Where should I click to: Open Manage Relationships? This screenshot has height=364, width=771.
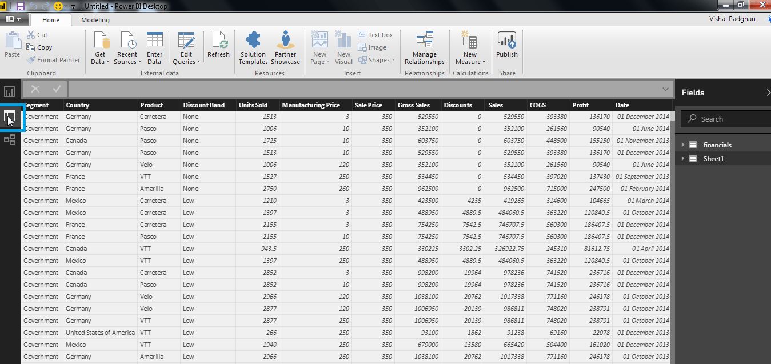coord(425,49)
